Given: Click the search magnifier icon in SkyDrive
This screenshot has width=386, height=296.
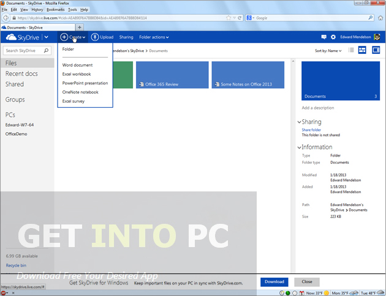Looking at the screenshot, I should 46,51.
